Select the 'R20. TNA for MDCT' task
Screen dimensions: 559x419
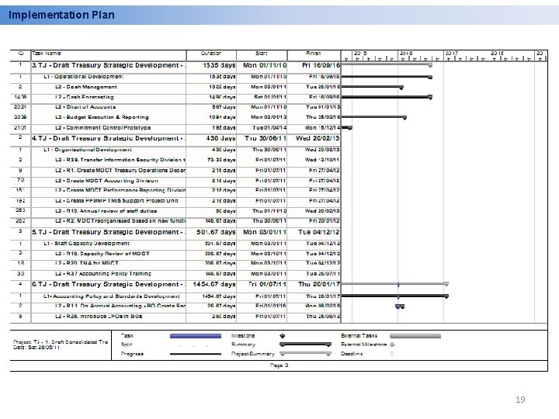[x=87, y=263]
